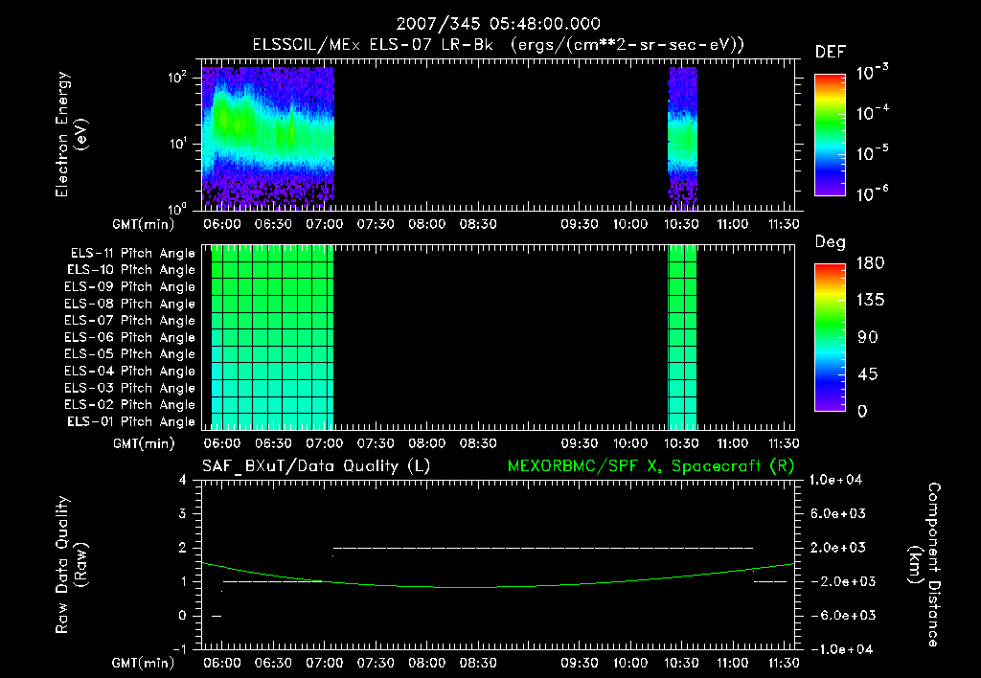Click the electron spectrogram burst near 10:30
Screen dimensions: 981x678
point(682,138)
